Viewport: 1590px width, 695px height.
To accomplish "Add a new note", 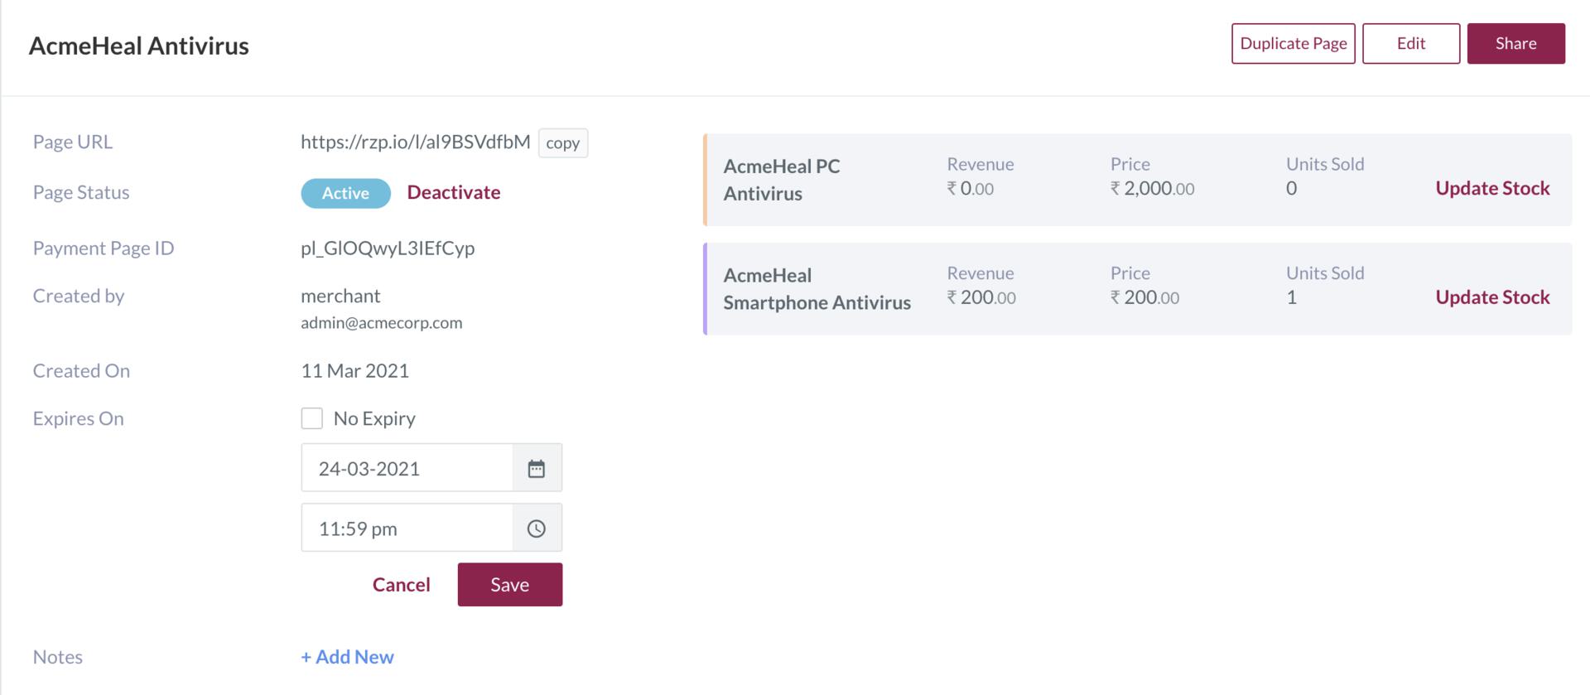I will click(347, 657).
